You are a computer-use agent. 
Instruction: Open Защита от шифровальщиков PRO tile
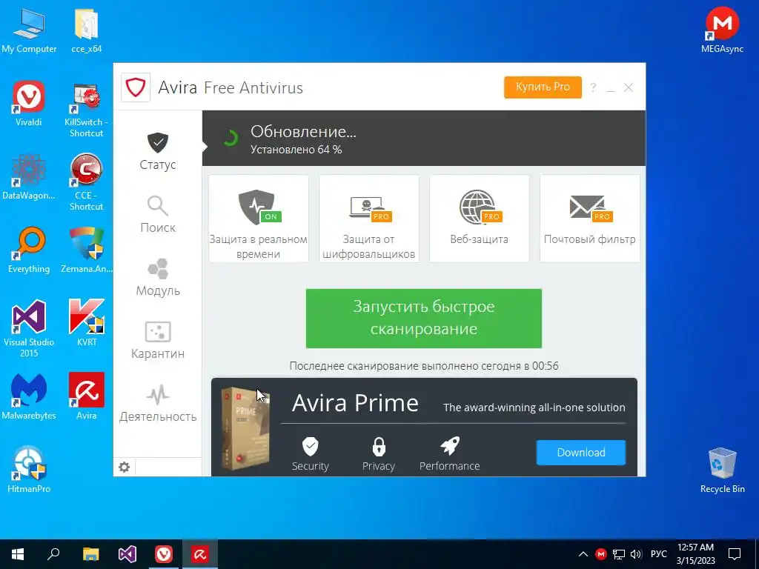pyautogui.click(x=369, y=219)
